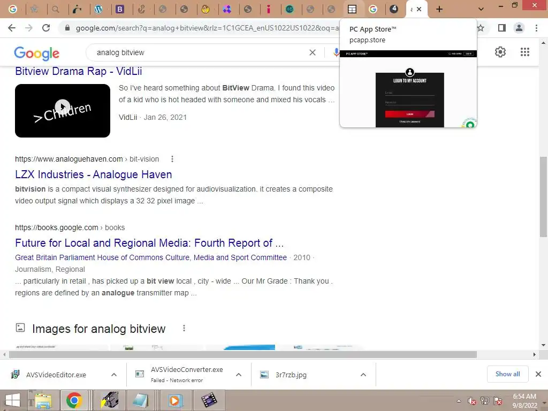Viewport: 548px width, 411px height.
Task: Open the taskbar clock showing 6:54 AM
Action: click(x=524, y=401)
